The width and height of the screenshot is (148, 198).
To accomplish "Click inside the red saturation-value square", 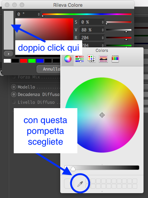I will pos(44,29).
